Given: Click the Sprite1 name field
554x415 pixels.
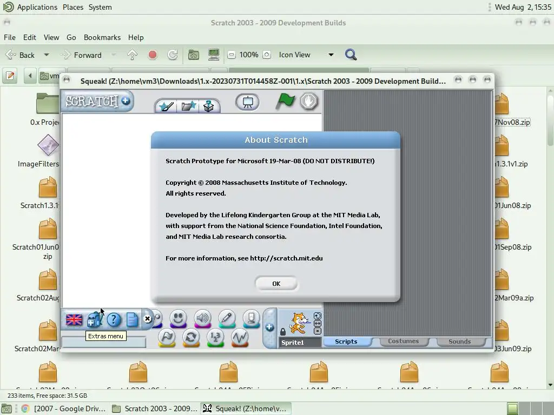Looking at the screenshot, I should (x=300, y=343).
